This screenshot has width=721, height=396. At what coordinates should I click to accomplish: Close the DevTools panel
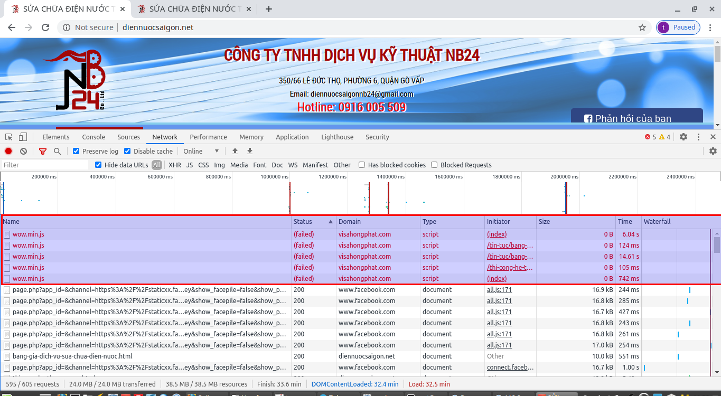pyautogui.click(x=713, y=137)
